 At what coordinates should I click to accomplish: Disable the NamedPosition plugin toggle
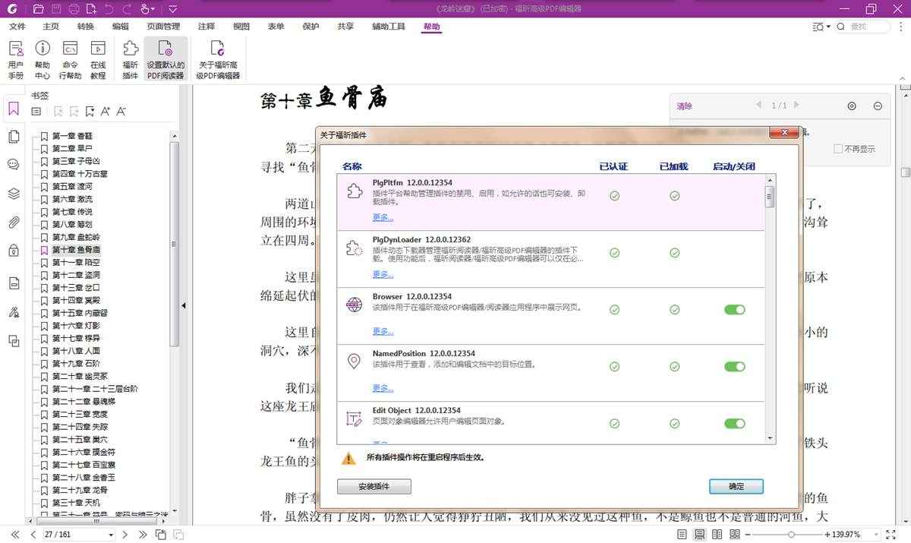point(734,366)
